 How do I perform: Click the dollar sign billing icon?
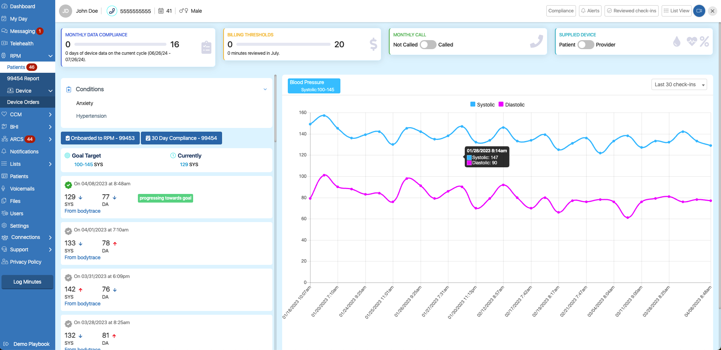(x=373, y=44)
